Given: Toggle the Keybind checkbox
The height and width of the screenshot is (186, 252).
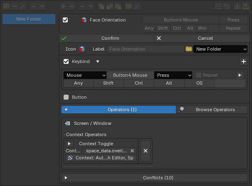Looking at the screenshot, I should point(66,61).
